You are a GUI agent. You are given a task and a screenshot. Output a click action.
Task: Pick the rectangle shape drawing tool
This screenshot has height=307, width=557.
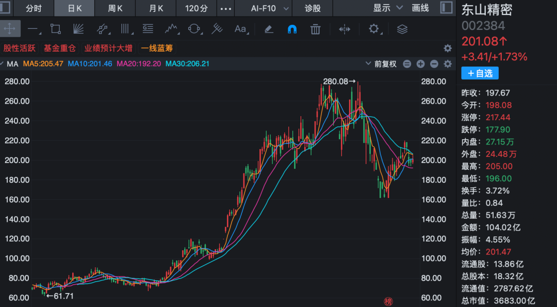[55, 29]
